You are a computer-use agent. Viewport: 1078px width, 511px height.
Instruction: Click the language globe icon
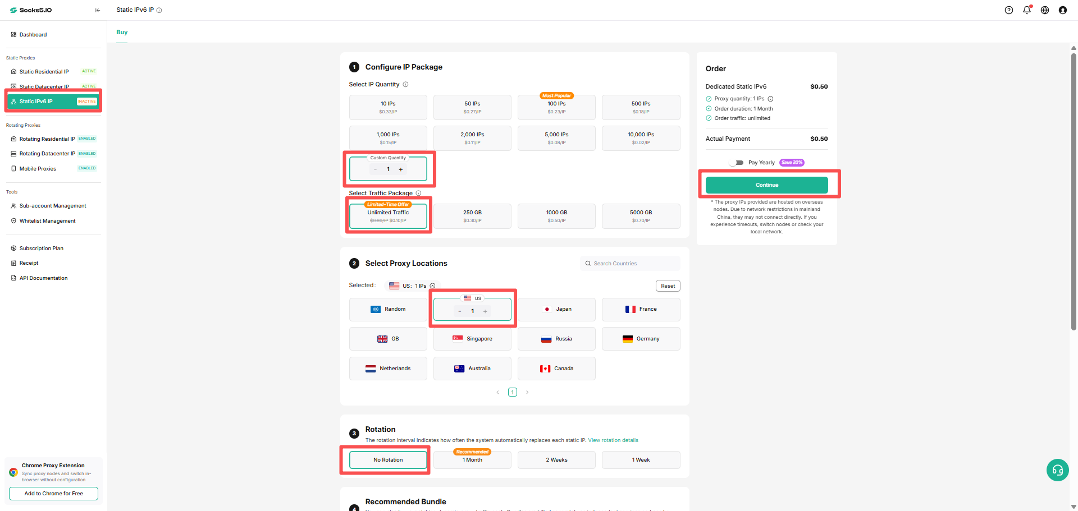click(1045, 10)
